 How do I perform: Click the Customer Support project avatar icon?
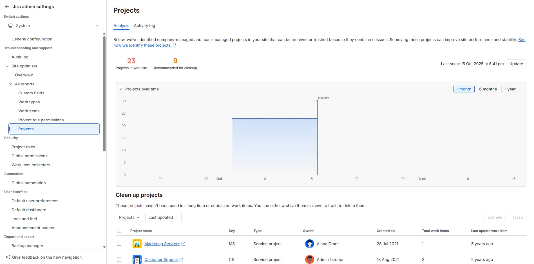(137, 260)
